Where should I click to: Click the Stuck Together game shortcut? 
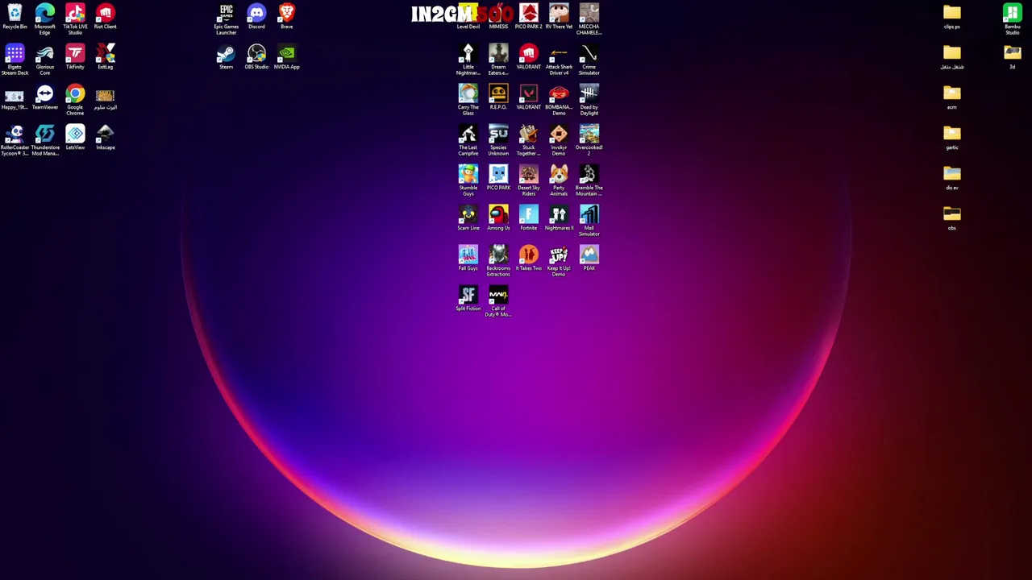529,134
